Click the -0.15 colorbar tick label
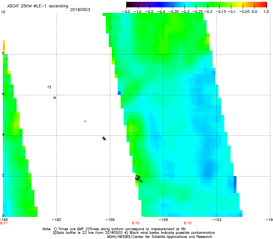The width and height of the screenshot is (273, 239). [x=221, y=12]
